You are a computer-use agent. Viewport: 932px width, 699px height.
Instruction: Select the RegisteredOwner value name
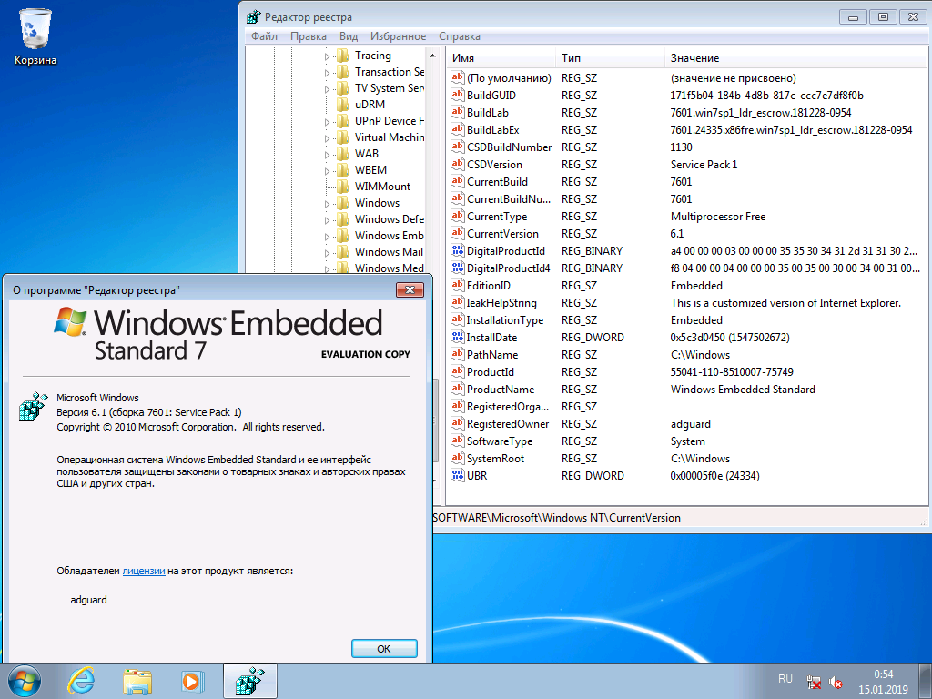(508, 424)
